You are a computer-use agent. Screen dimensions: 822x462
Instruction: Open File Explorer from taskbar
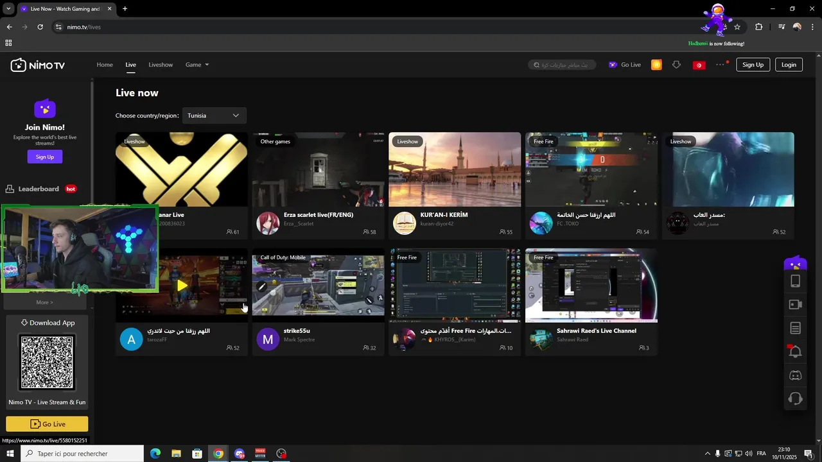coord(176,454)
